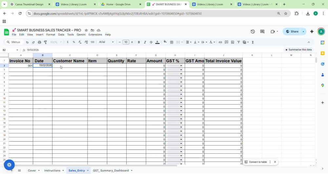Open the Functions sigma icon
Image resolution: width=328 pixels, height=174 pixels.
[x=253, y=42]
